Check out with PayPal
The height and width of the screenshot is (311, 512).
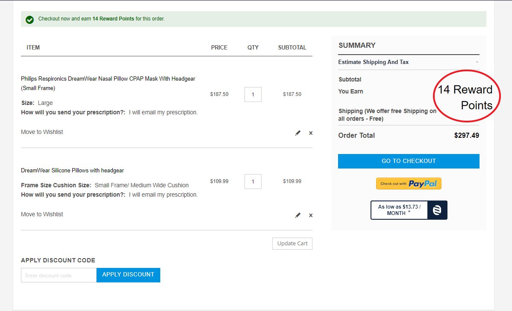tap(409, 183)
